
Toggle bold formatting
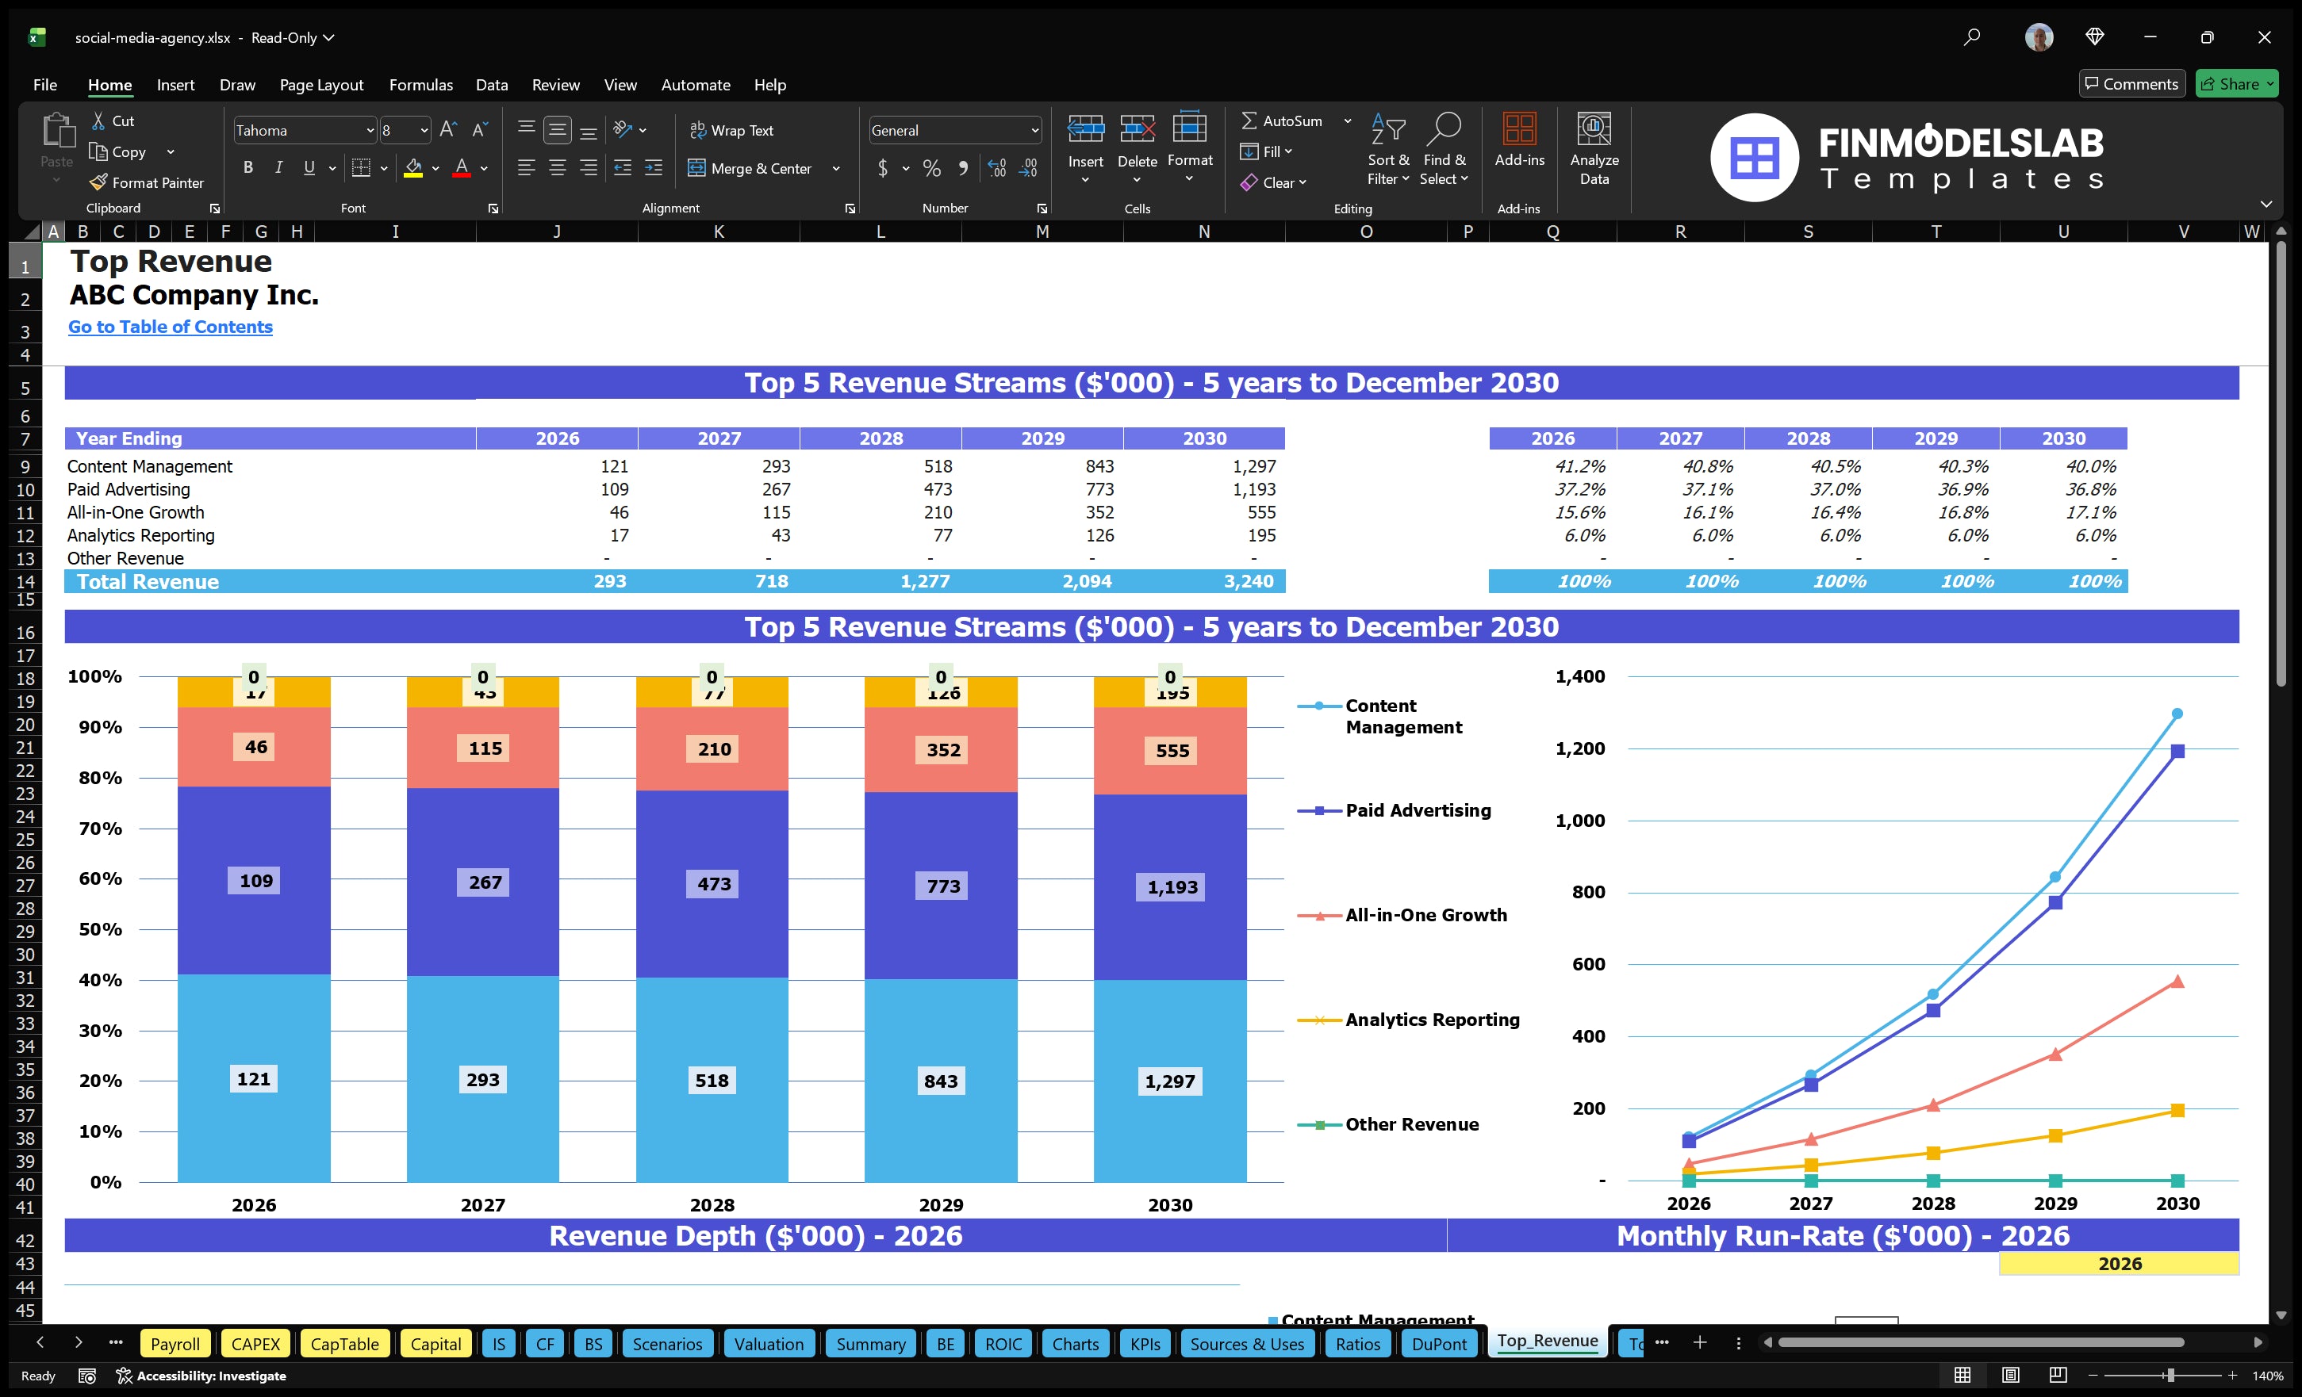coord(247,168)
